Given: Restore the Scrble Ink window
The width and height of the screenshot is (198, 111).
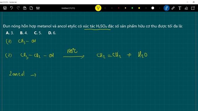Looking at the screenshot, I should [x=194, y=2].
